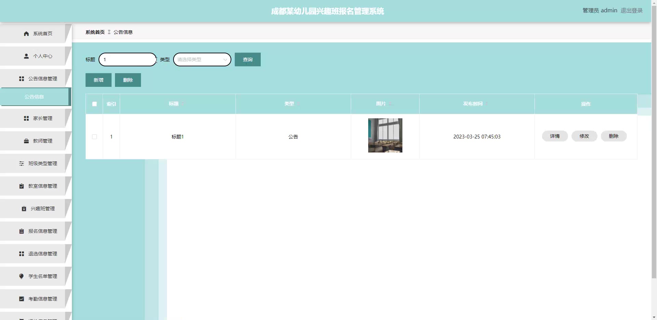Screen dimensions: 657x320
Task: Click the 退出登录 link
Action: pos(632,11)
